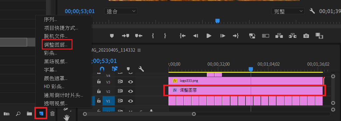Image resolution: width=341 pixels, height=121 pixels.
Task: Open program monitor wrench settings
Action: click(312, 11)
